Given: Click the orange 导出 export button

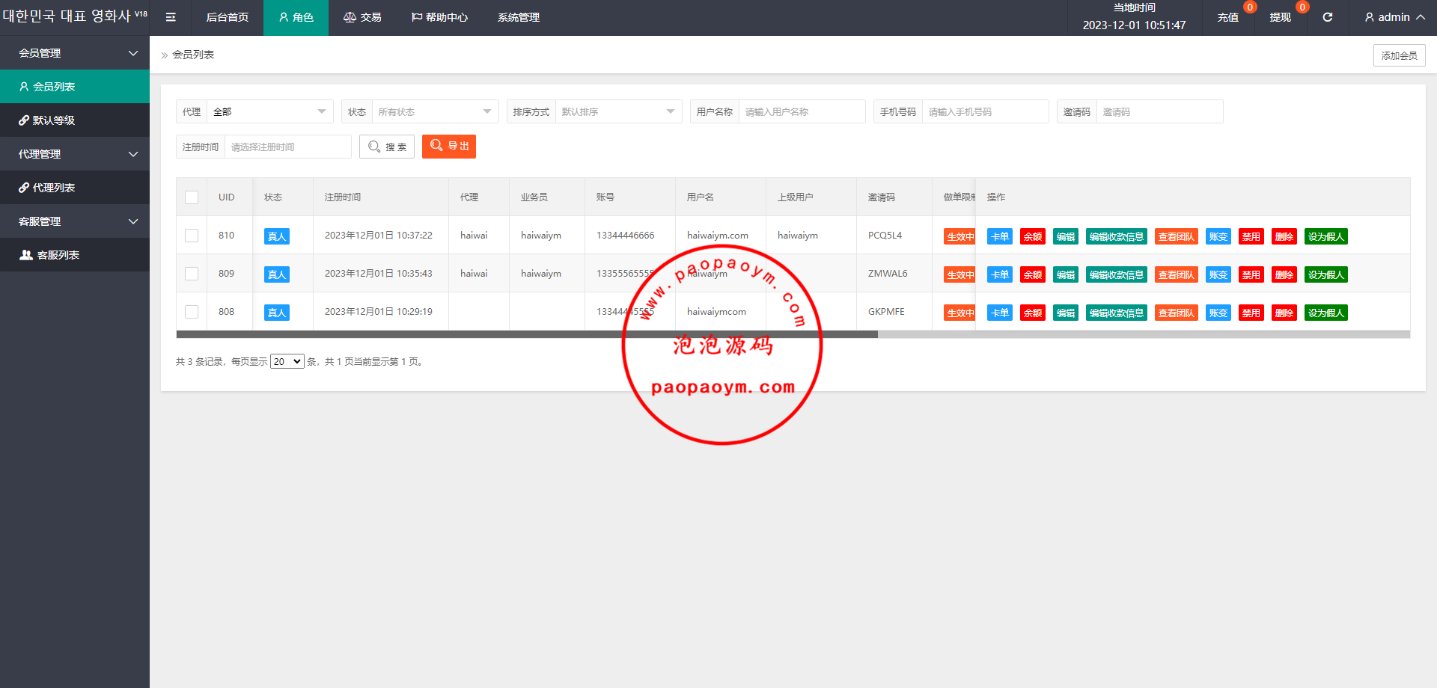Looking at the screenshot, I should (449, 147).
